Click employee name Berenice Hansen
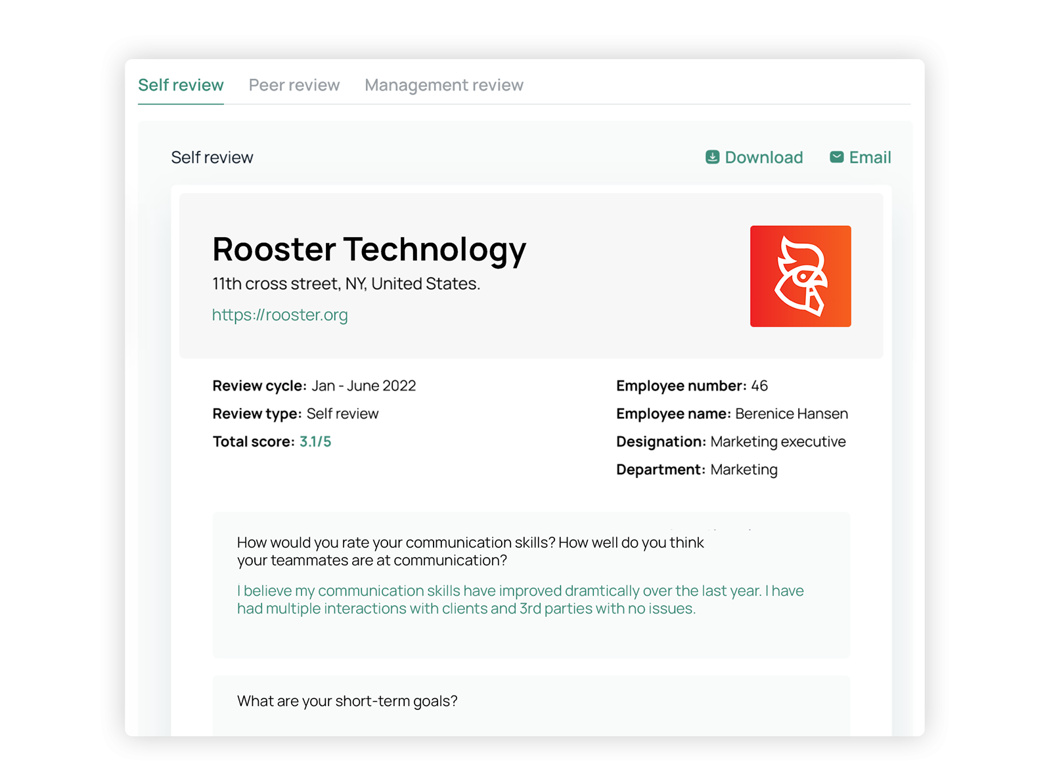The height and width of the screenshot is (777, 1051). pyautogui.click(x=792, y=414)
